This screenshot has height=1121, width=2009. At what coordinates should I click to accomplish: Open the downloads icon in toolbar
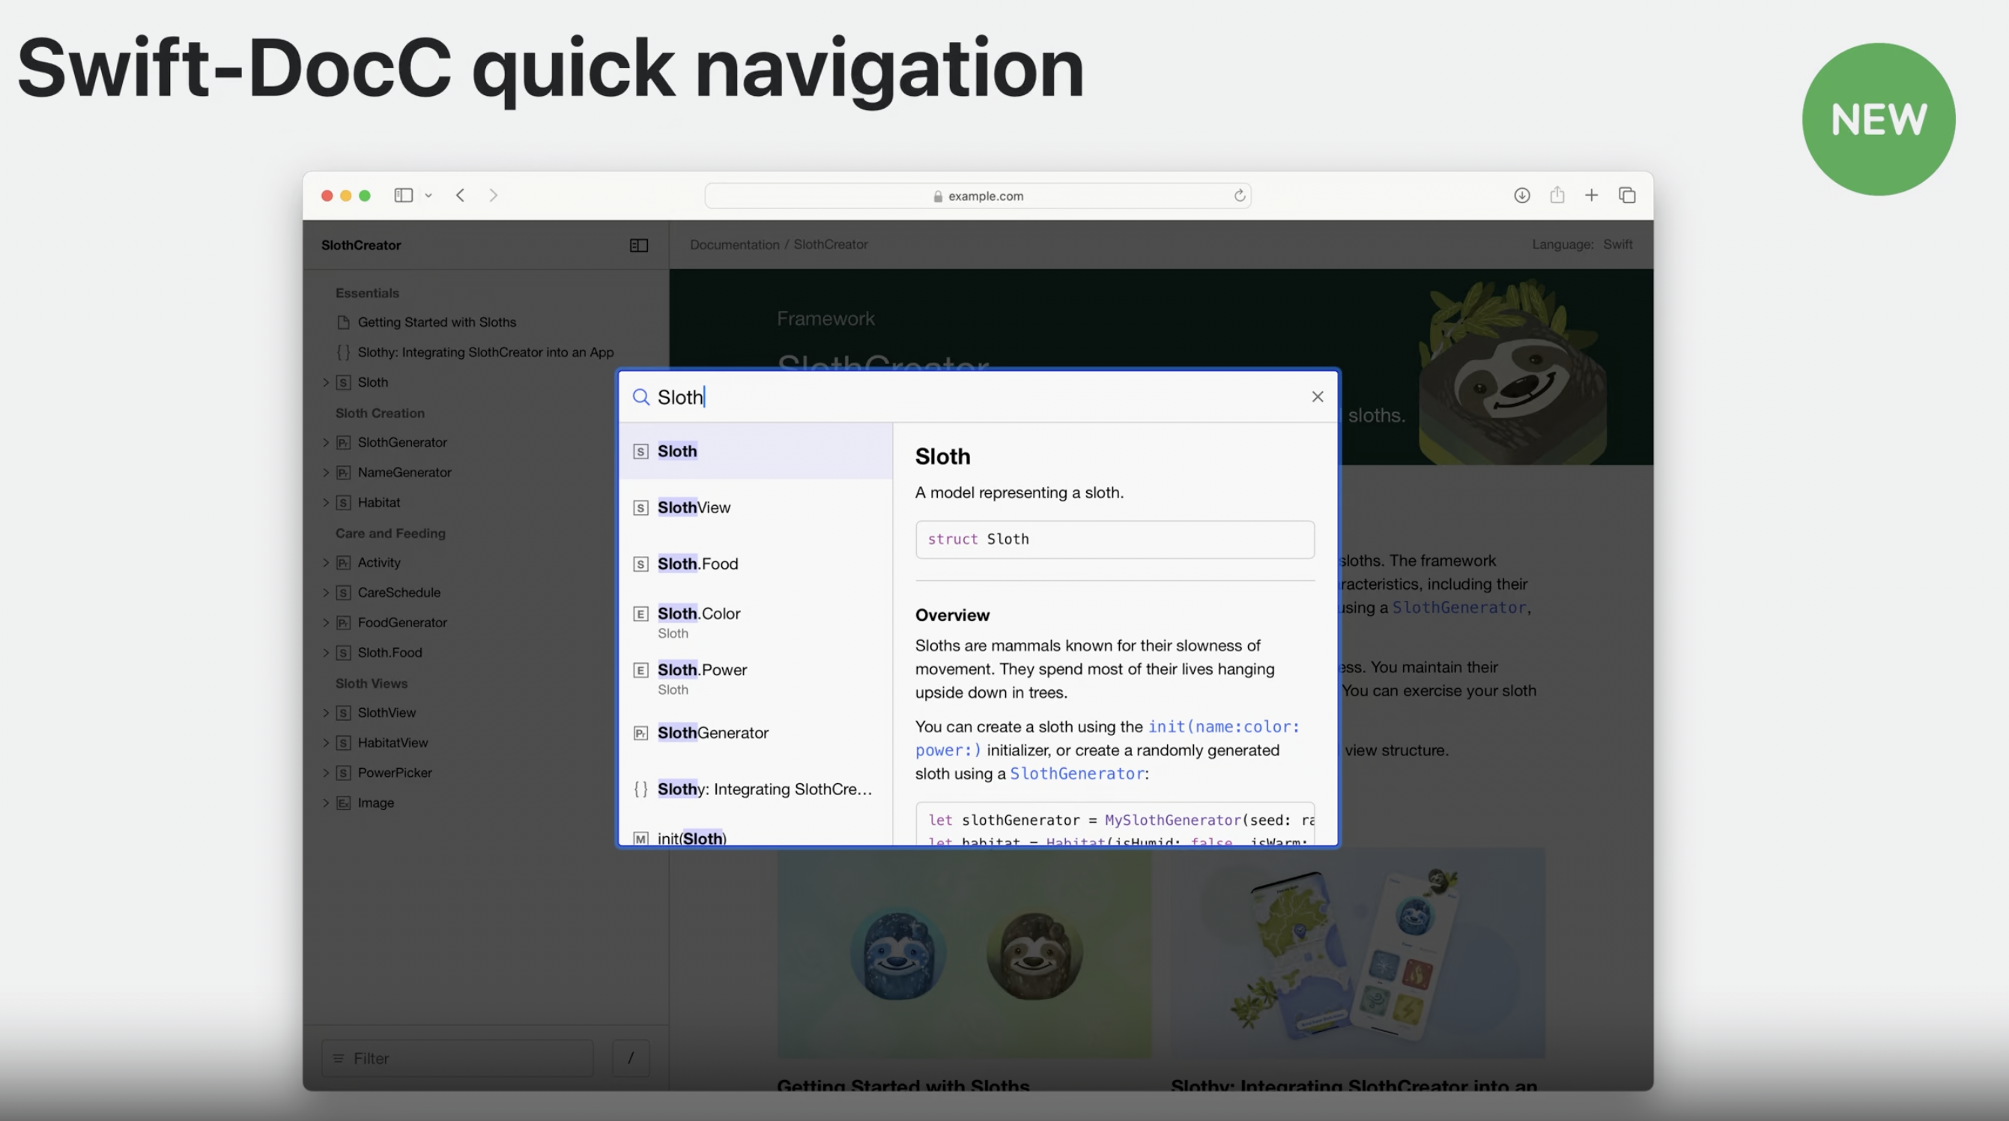(1521, 195)
